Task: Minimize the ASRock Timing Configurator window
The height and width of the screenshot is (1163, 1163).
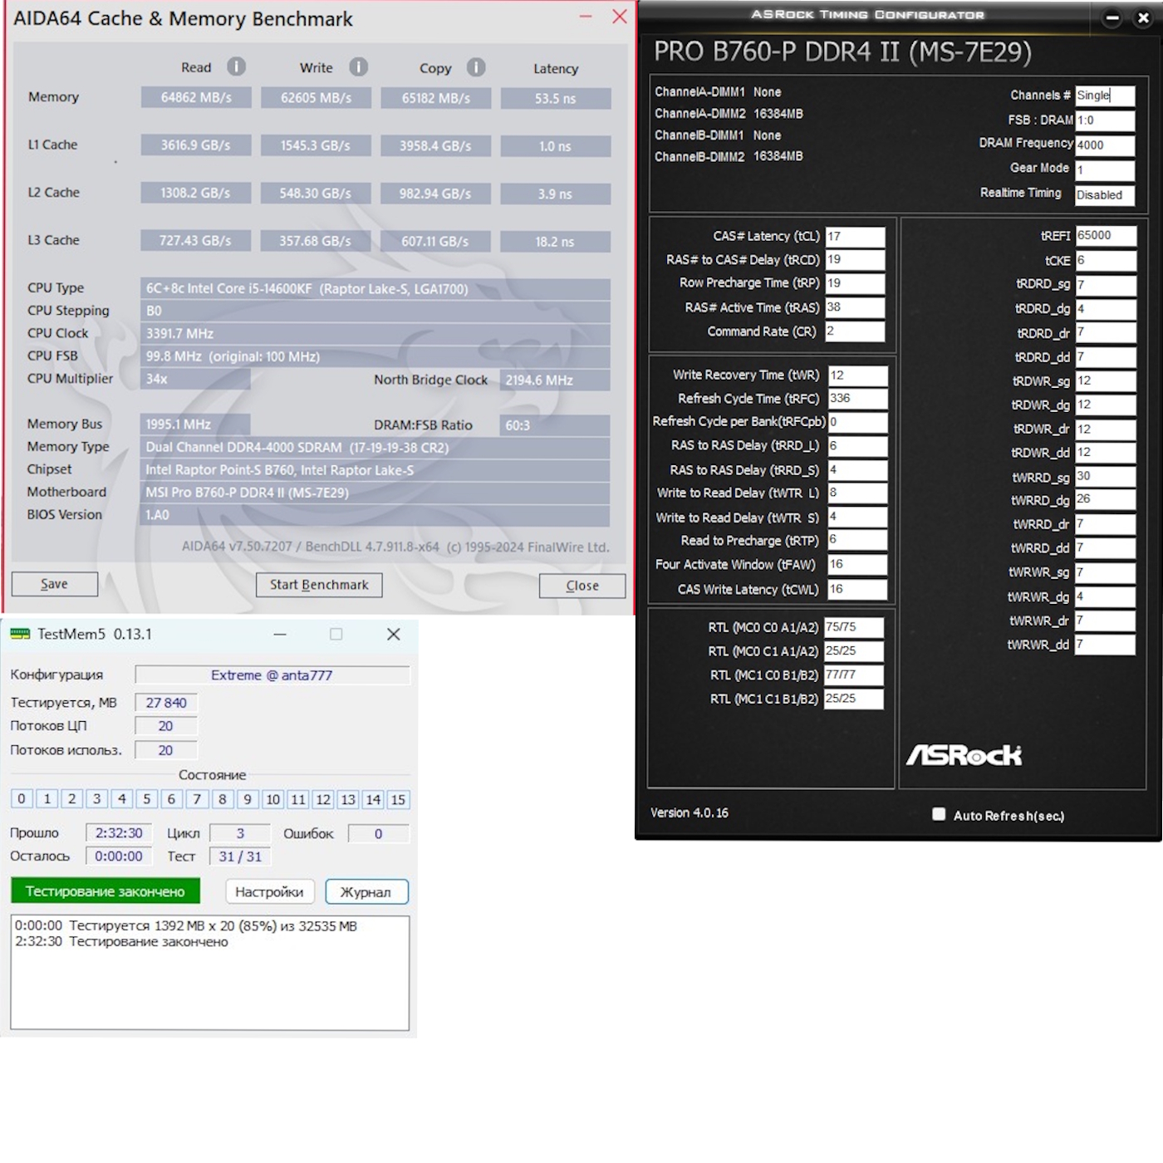Action: click(x=1112, y=17)
